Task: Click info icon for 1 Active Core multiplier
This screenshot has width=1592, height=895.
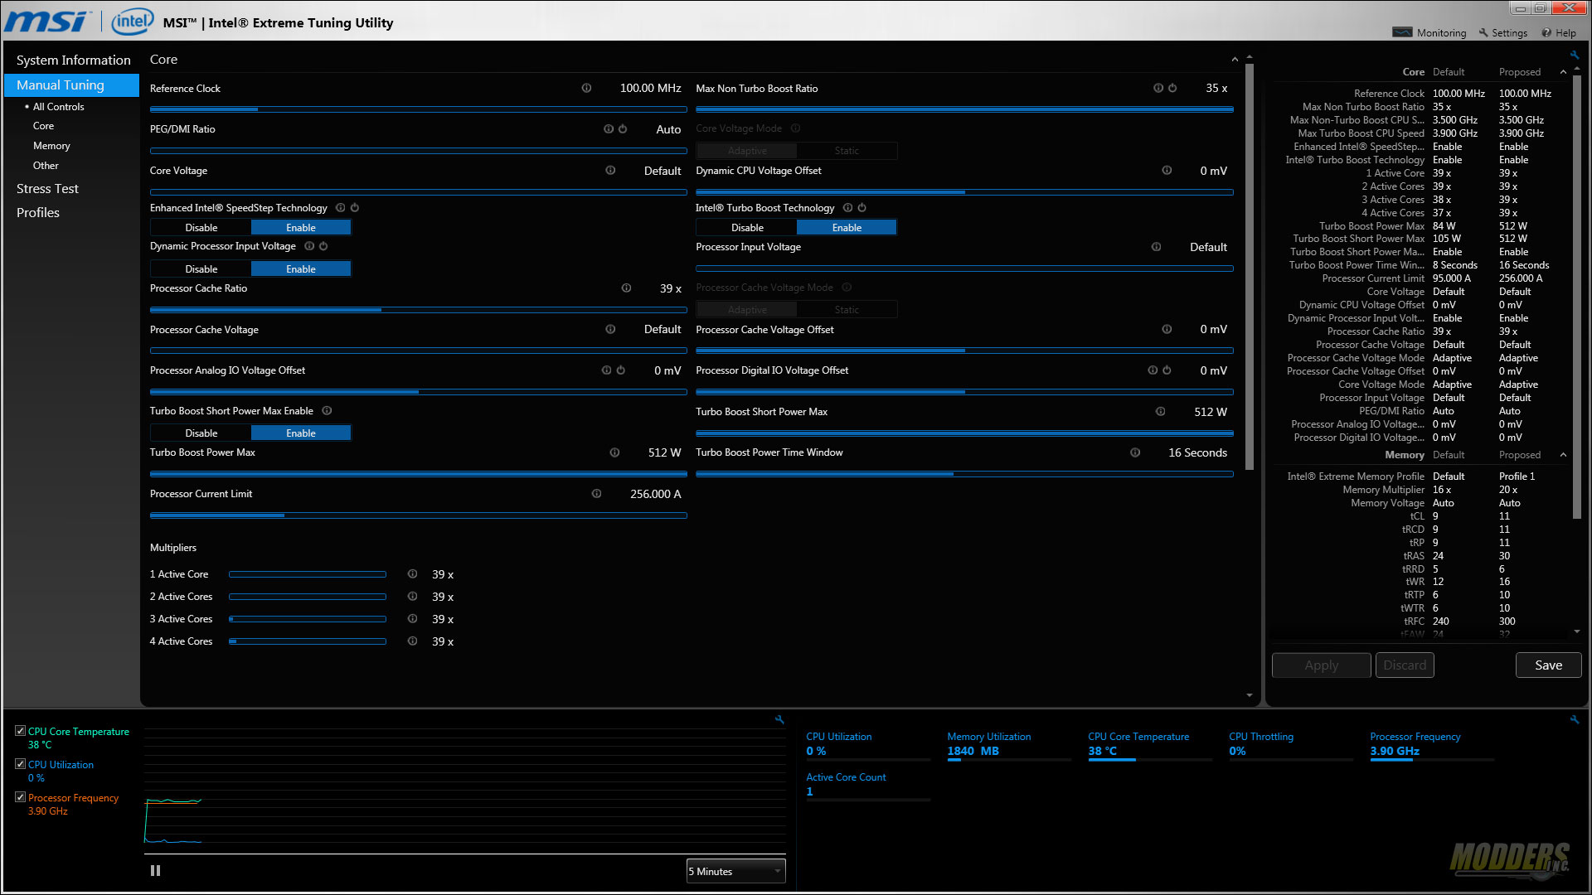Action: pos(412,574)
